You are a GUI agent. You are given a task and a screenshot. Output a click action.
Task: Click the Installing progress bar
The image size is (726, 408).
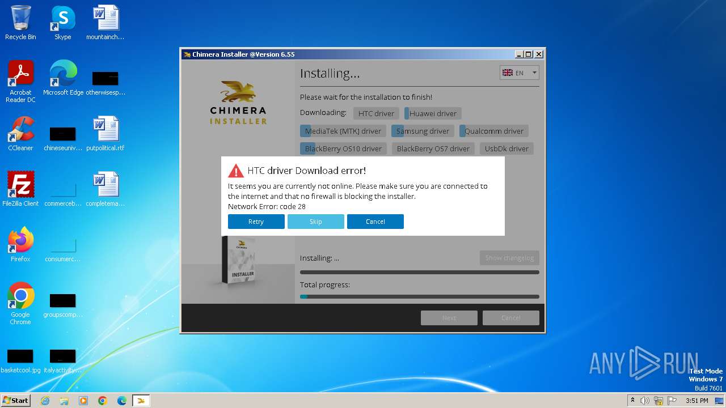420,272
